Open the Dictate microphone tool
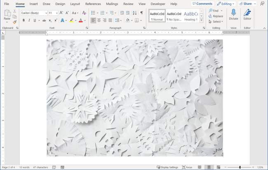The width and height of the screenshot is (268, 170). pos(233,15)
